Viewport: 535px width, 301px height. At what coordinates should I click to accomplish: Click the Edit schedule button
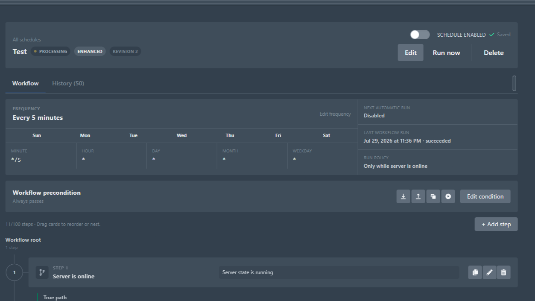[x=410, y=53]
